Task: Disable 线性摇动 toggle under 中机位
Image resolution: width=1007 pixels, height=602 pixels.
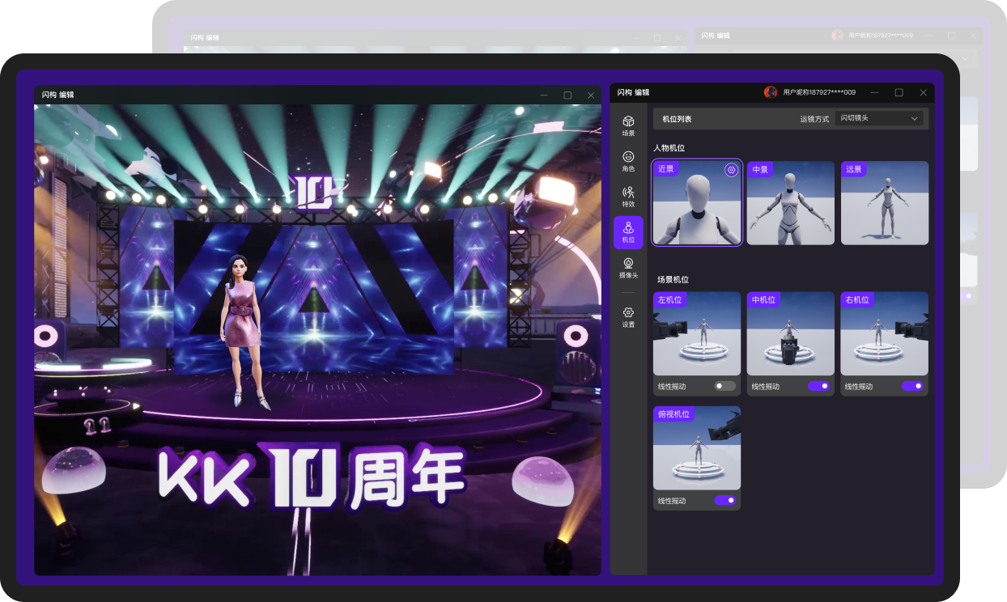Action: click(x=819, y=386)
